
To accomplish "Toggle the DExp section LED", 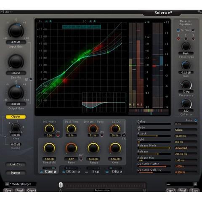I will 107,171.
